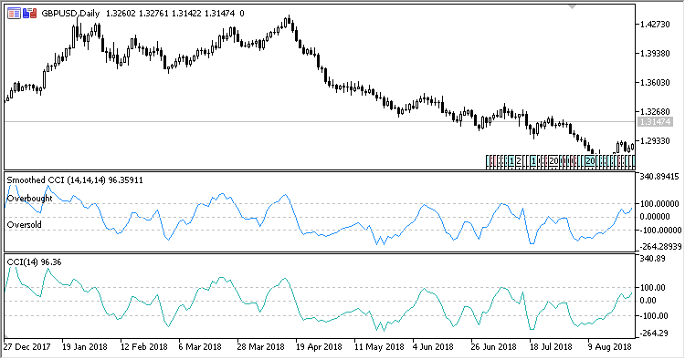Click the 1.36030 price axis label
This screenshot has height=359, width=685.
[x=655, y=83]
